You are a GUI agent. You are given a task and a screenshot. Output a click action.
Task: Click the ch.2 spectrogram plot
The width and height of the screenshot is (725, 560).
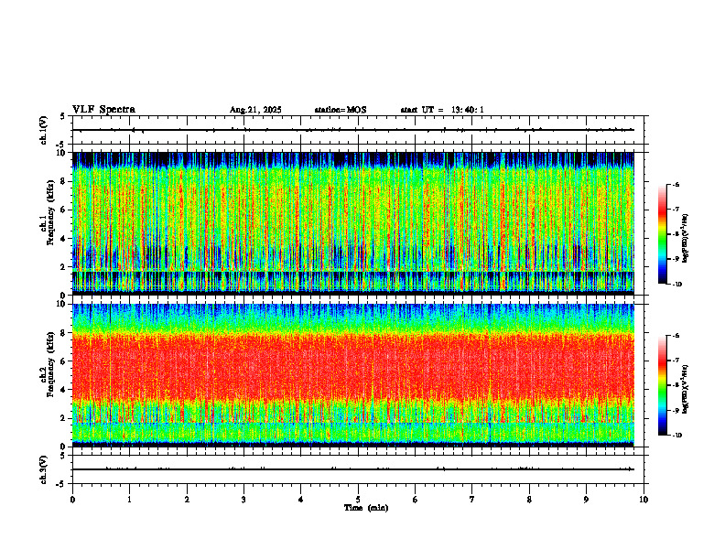click(353, 375)
